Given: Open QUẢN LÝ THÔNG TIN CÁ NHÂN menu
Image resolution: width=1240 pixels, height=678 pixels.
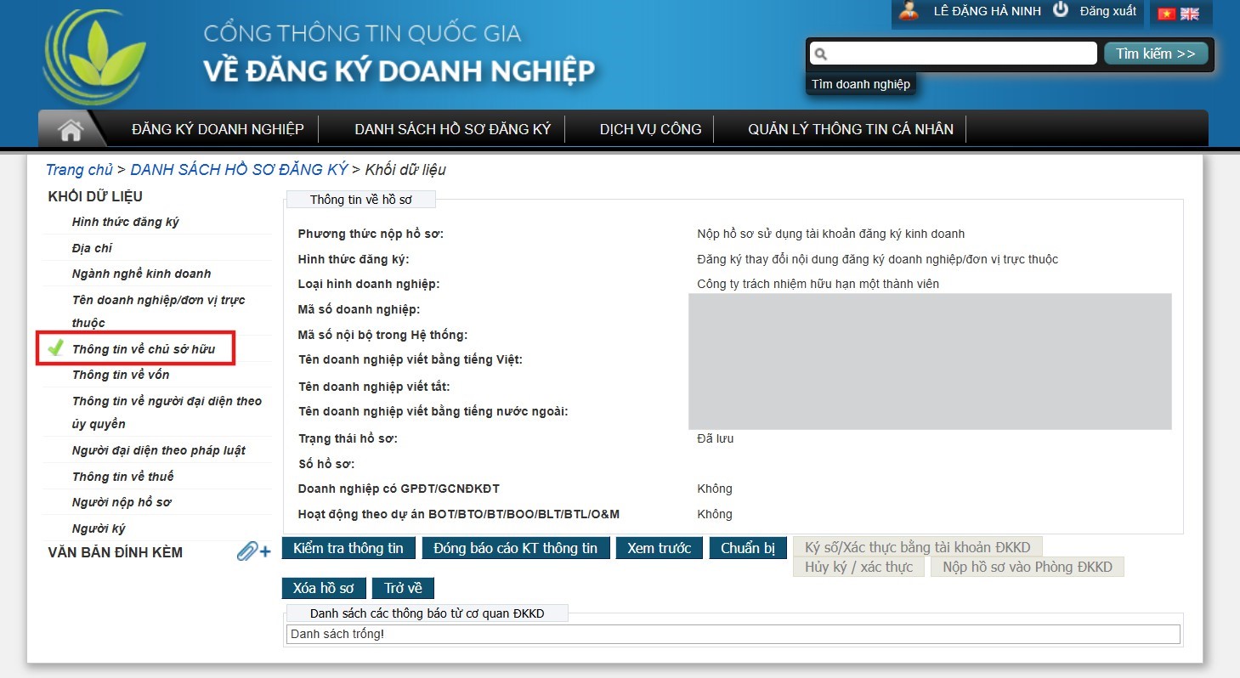Looking at the screenshot, I should coord(850,129).
